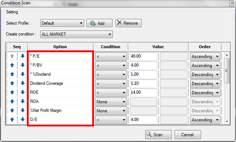The width and height of the screenshot is (236, 142).
Task: Open the Create condition ALL MARKET dropdown
Action: [76, 34]
